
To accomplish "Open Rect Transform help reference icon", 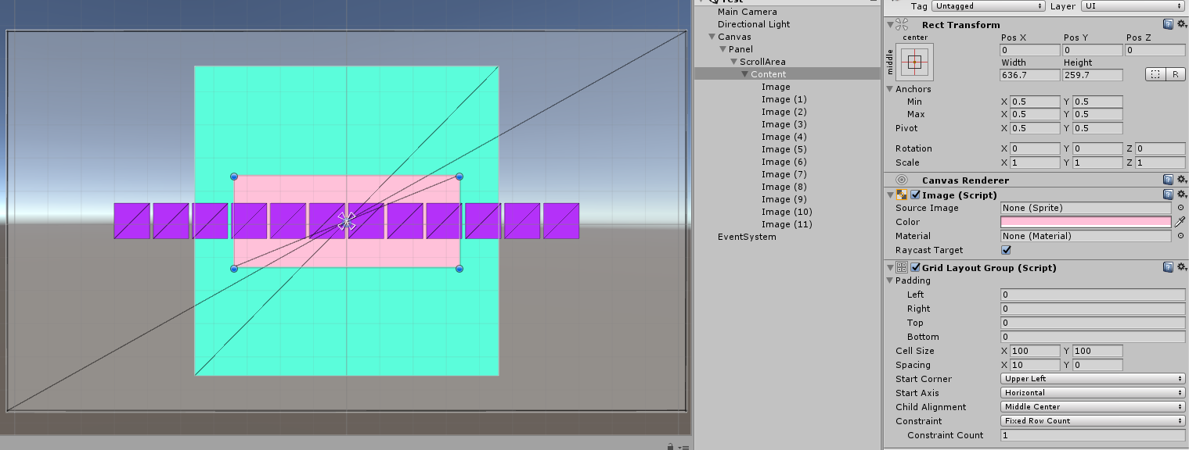I will (x=1168, y=25).
